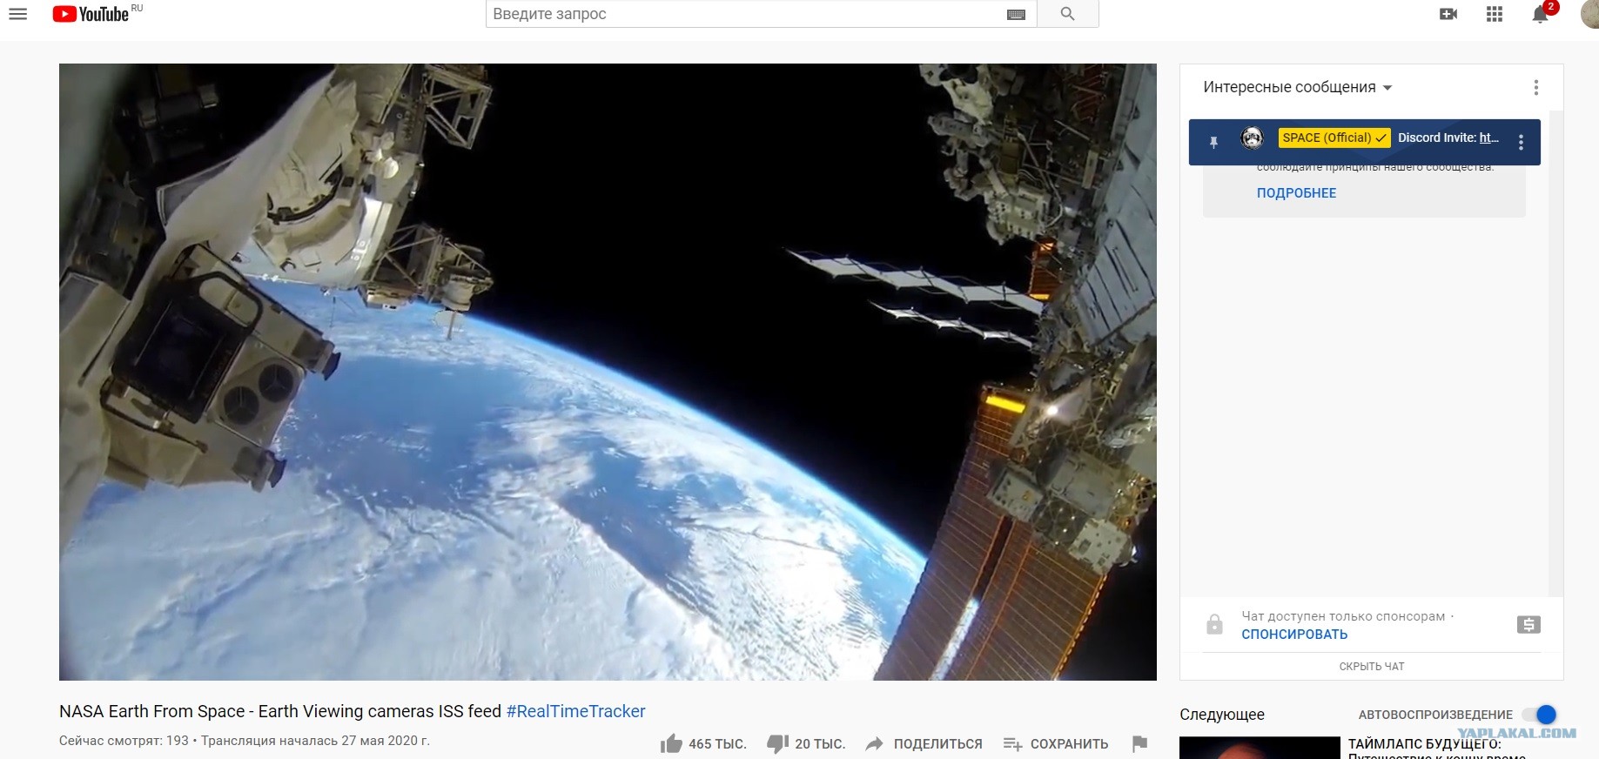Go to the YouTube home logo
This screenshot has height=759, width=1599.
point(91,14)
